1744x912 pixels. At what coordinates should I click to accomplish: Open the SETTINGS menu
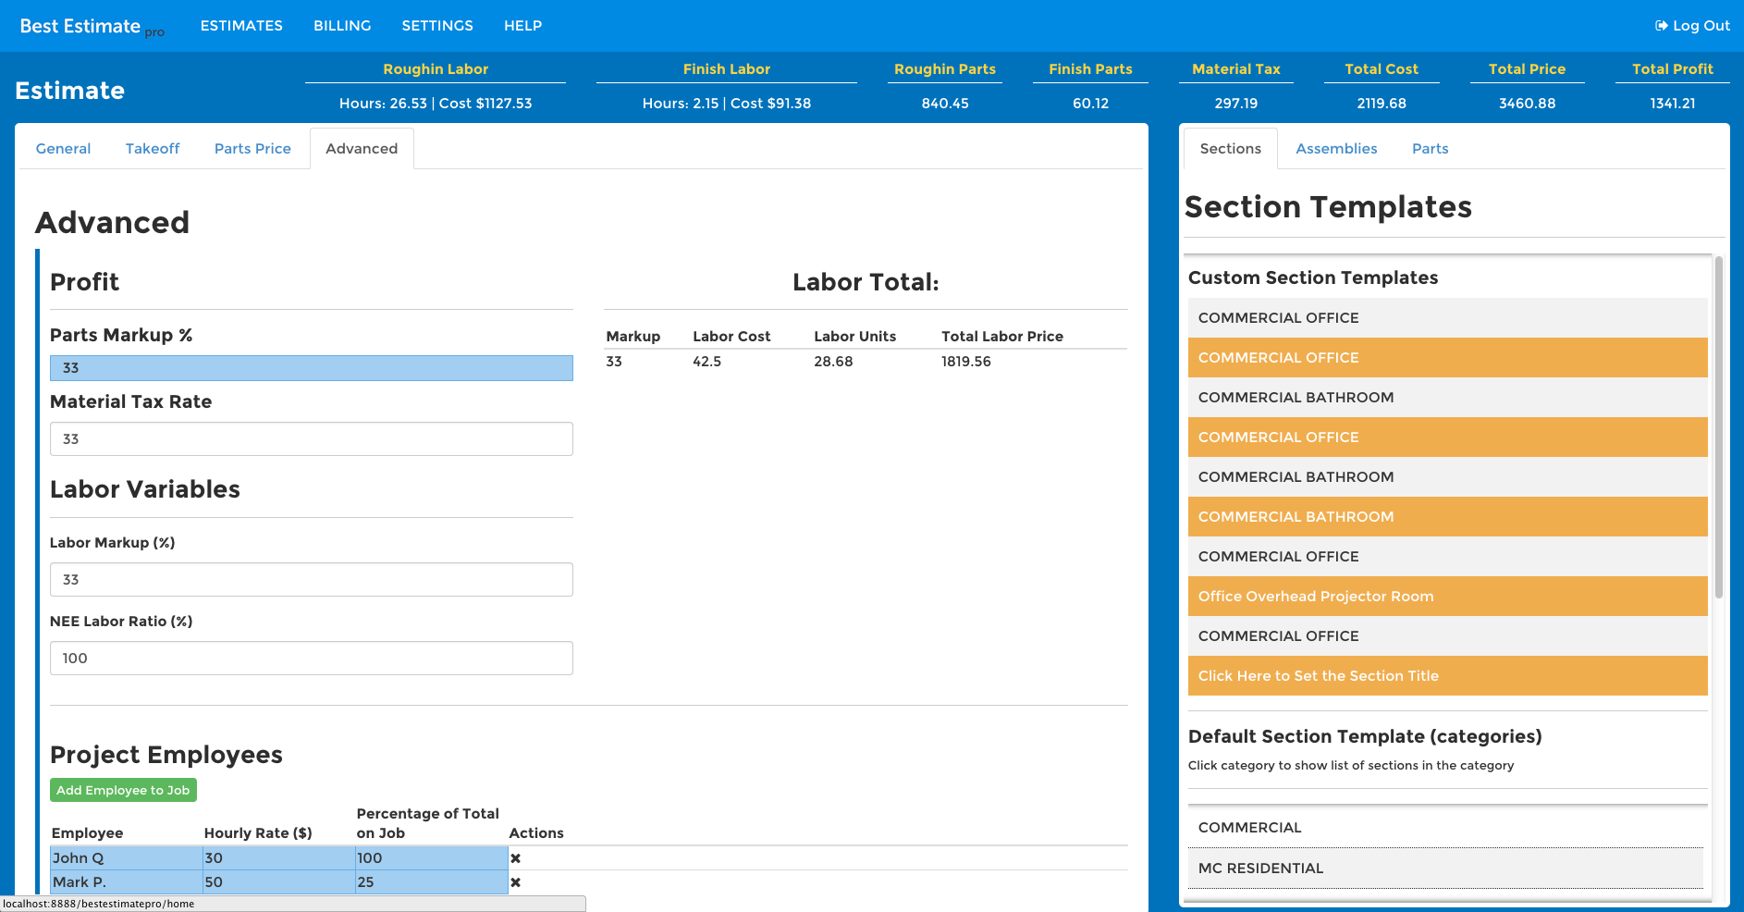tap(437, 26)
